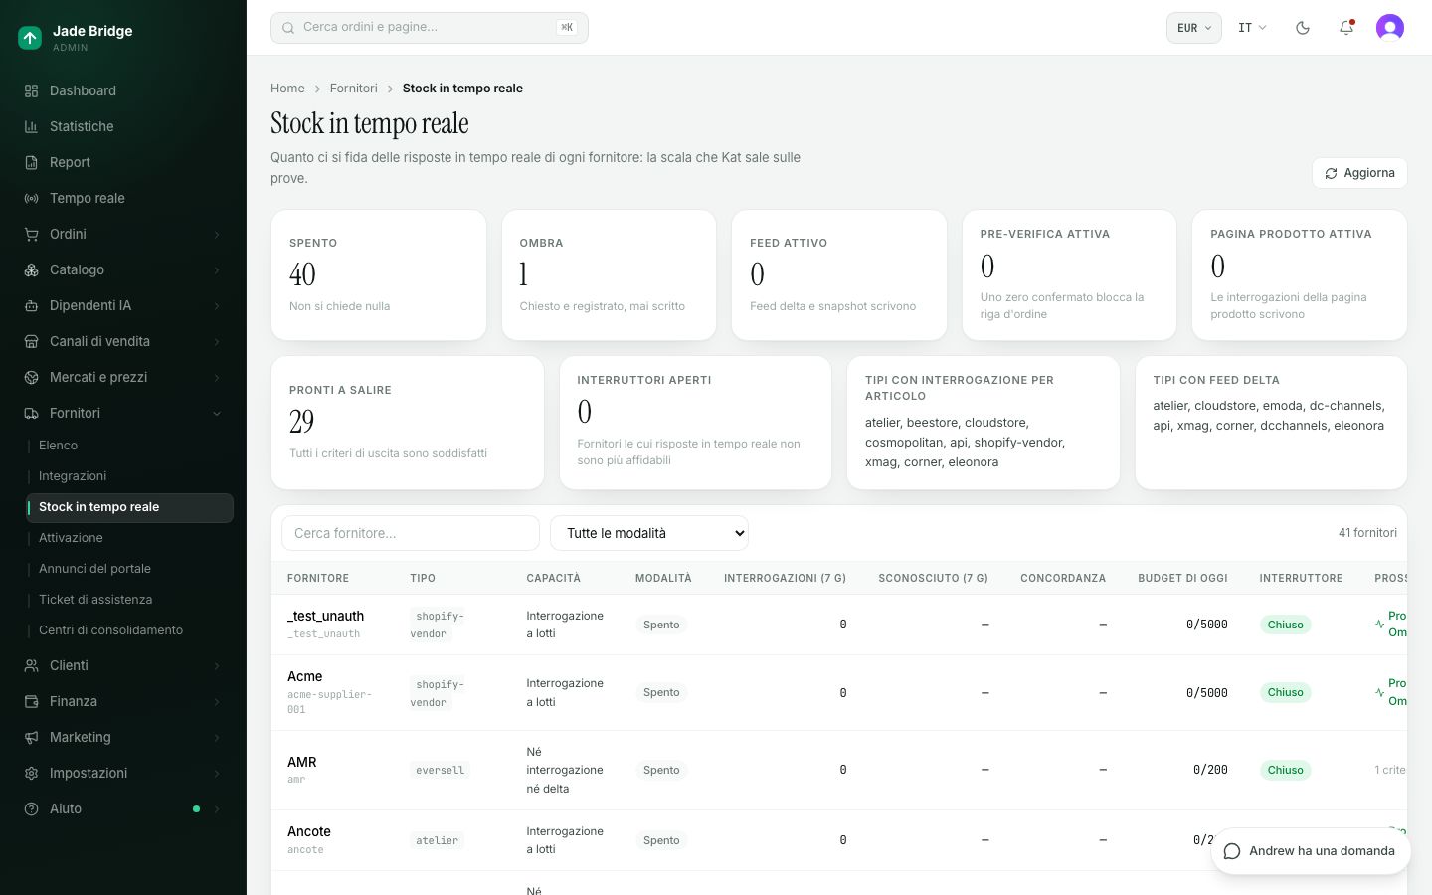This screenshot has height=895, width=1432.
Task: Expand the Ordini submenu chevron
Action: pyautogui.click(x=217, y=234)
